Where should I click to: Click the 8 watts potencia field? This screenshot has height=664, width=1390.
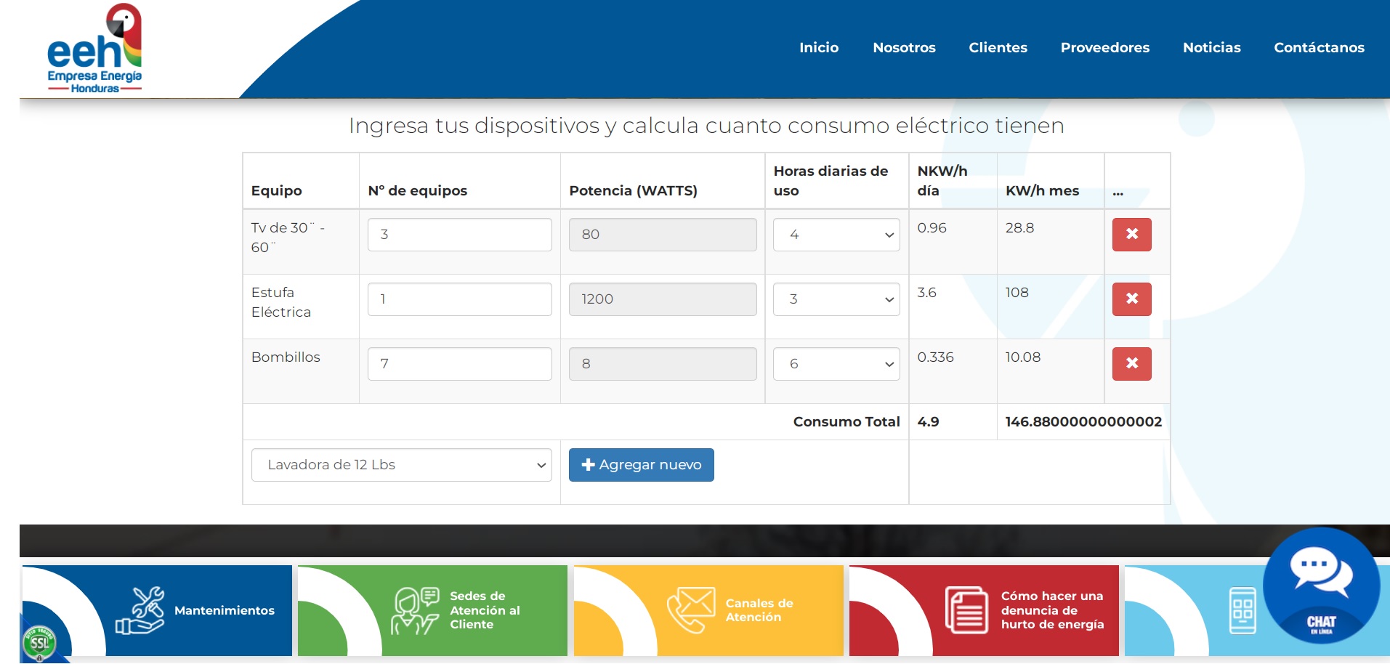click(x=663, y=364)
